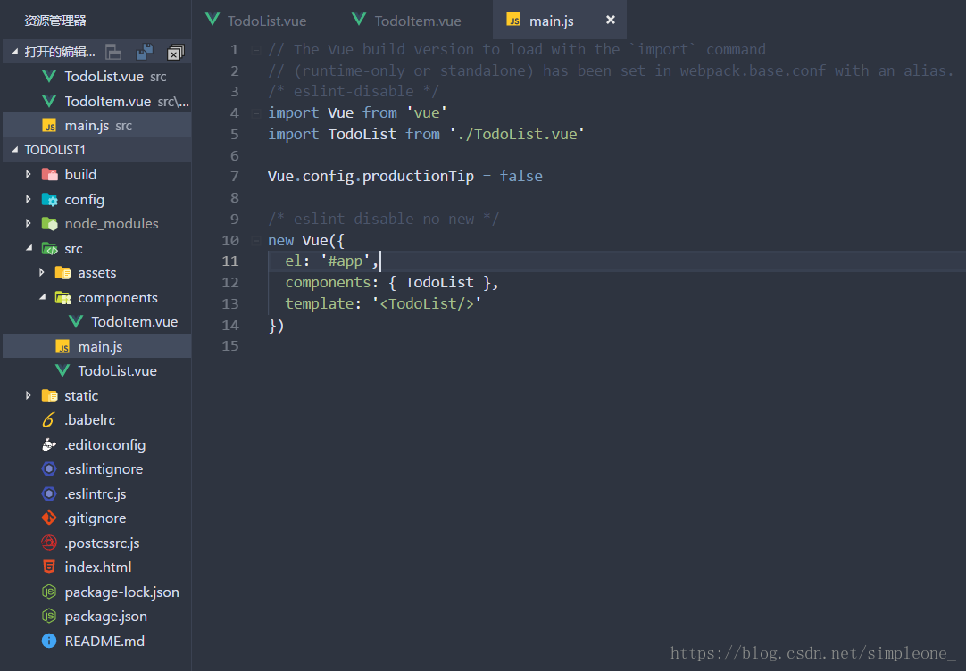
Task: Click line number 7 in the gutter
Action: click(x=234, y=176)
